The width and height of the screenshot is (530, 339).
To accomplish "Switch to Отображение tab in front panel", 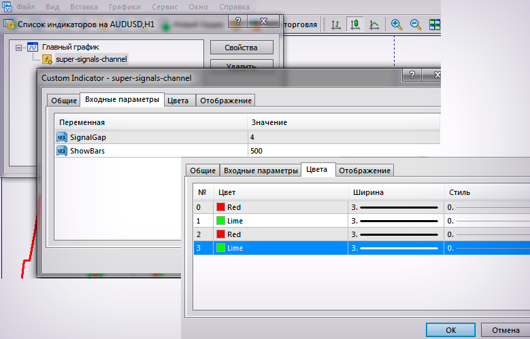I will [365, 170].
